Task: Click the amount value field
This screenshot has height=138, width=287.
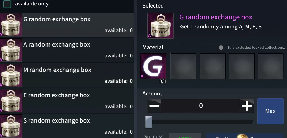Action: coord(201,106)
